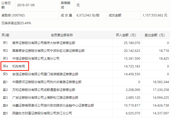Click buy amount 2,685,120
The width and height of the screenshot is (173, 118).
click(133, 98)
